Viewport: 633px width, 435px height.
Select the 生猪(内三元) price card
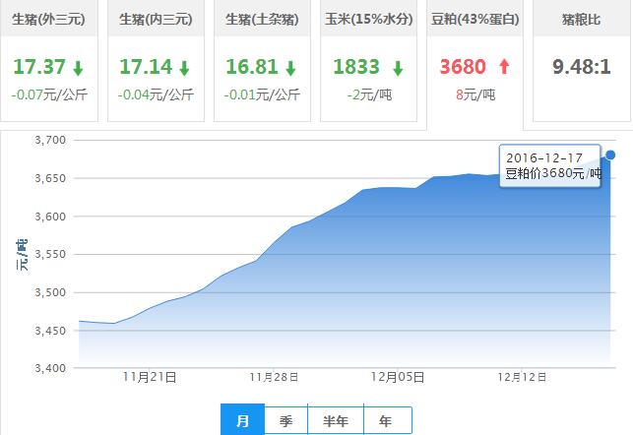pos(156,61)
